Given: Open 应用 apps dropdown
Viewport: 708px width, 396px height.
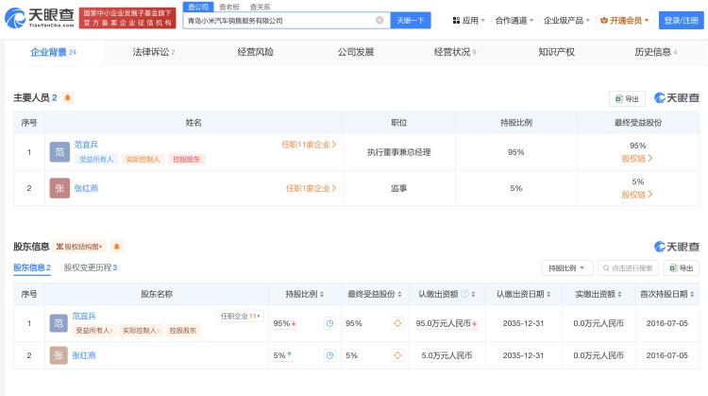Looking at the screenshot, I should coord(468,21).
